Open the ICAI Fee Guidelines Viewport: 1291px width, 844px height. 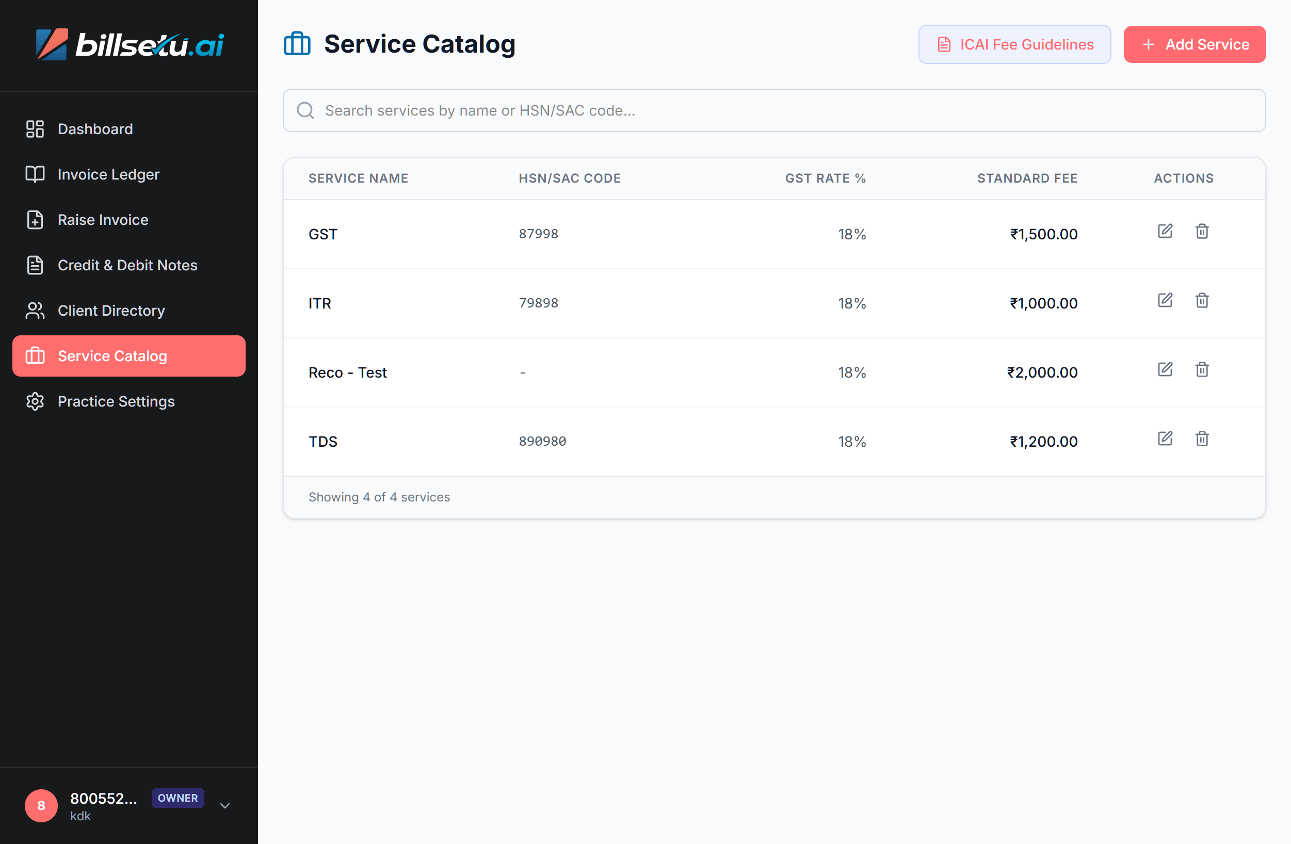[x=1014, y=44]
